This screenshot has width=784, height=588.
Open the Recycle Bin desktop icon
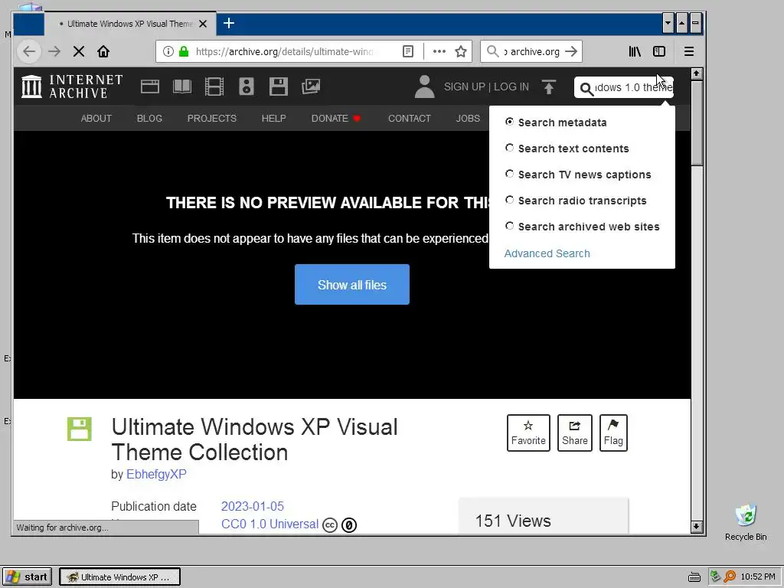click(746, 522)
